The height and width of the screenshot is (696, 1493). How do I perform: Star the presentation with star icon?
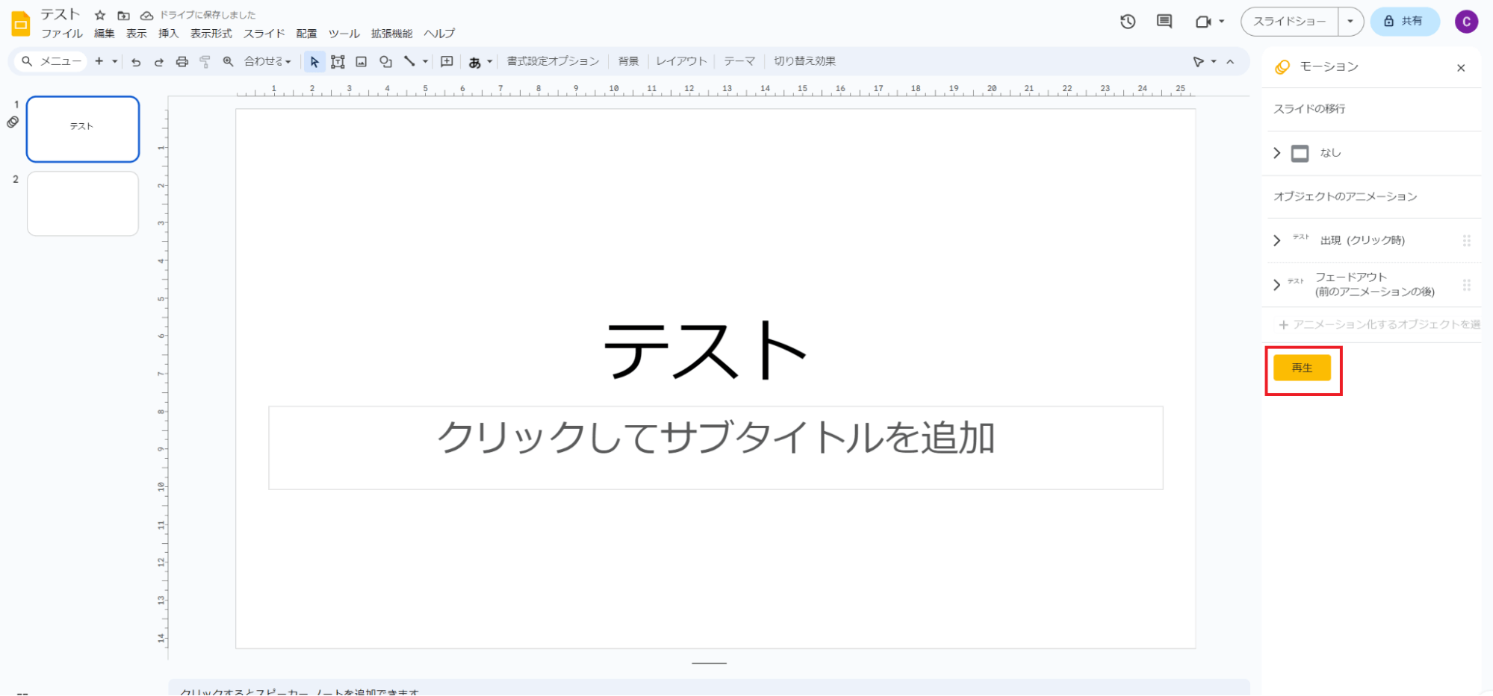(x=100, y=15)
